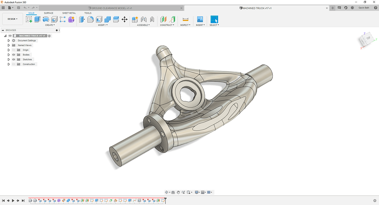Open the CREATE dropdown menu
Screen dimensions: 379x205
click(x=50, y=25)
